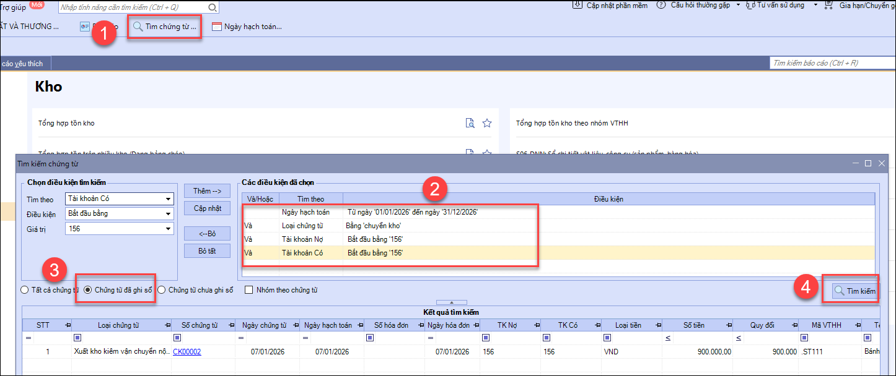The image size is (896, 376).
Task: Click the Câu hỏi thường gặp question icon
Action: tap(660, 5)
